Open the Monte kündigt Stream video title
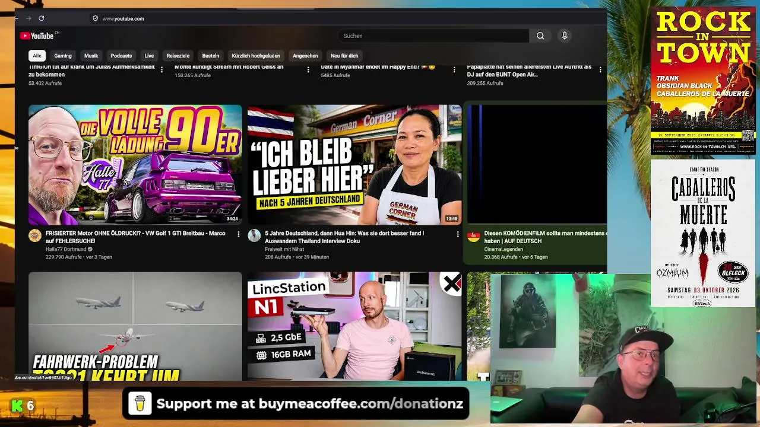 [x=229, y=67]
